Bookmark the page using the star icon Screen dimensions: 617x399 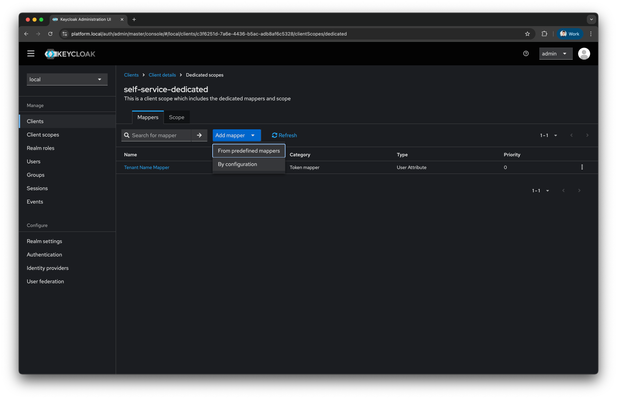[x=527, y=34]
